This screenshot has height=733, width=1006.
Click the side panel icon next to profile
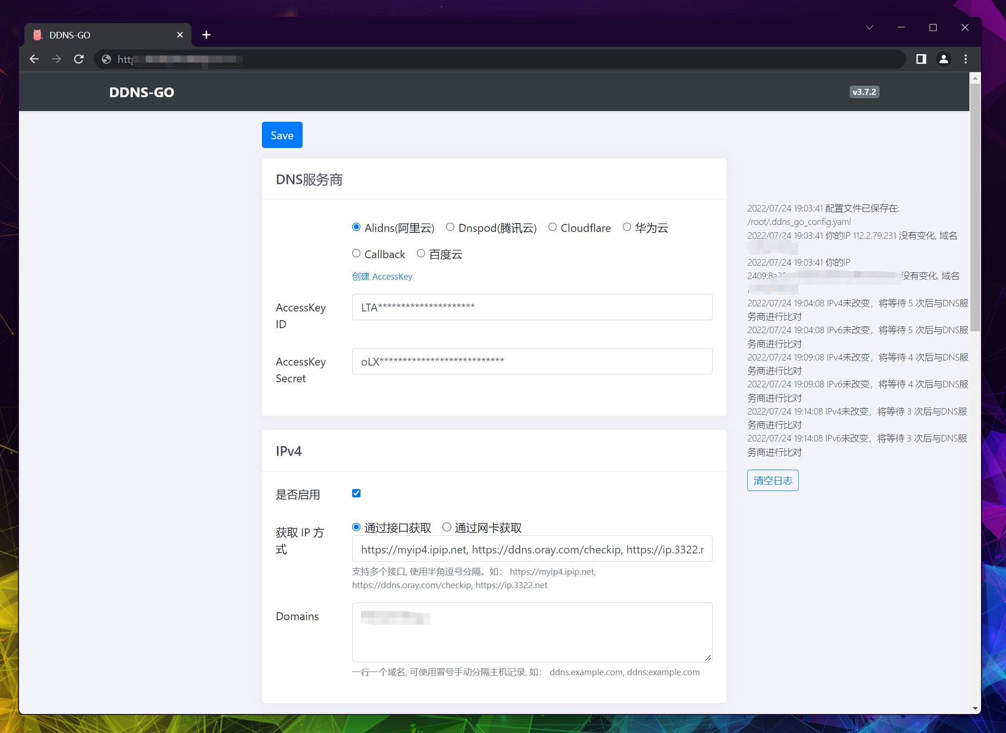[921, 59]
